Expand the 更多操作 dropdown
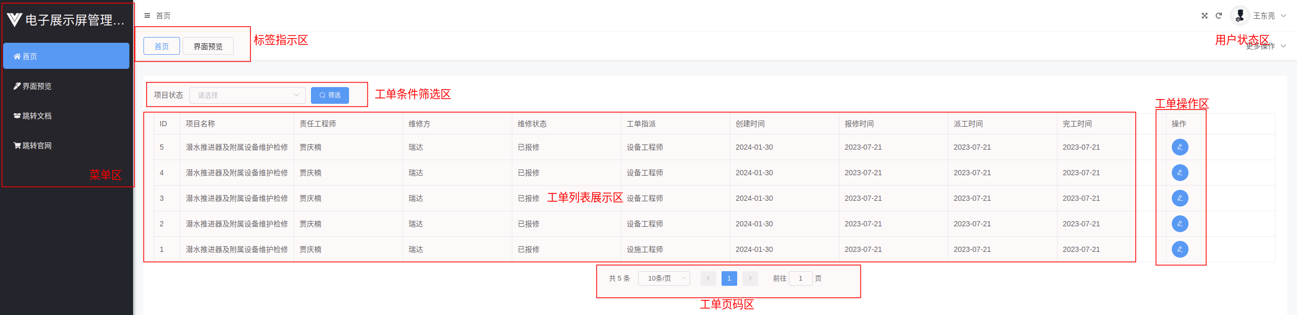Screen dimensions: 1297x315 1265,46
